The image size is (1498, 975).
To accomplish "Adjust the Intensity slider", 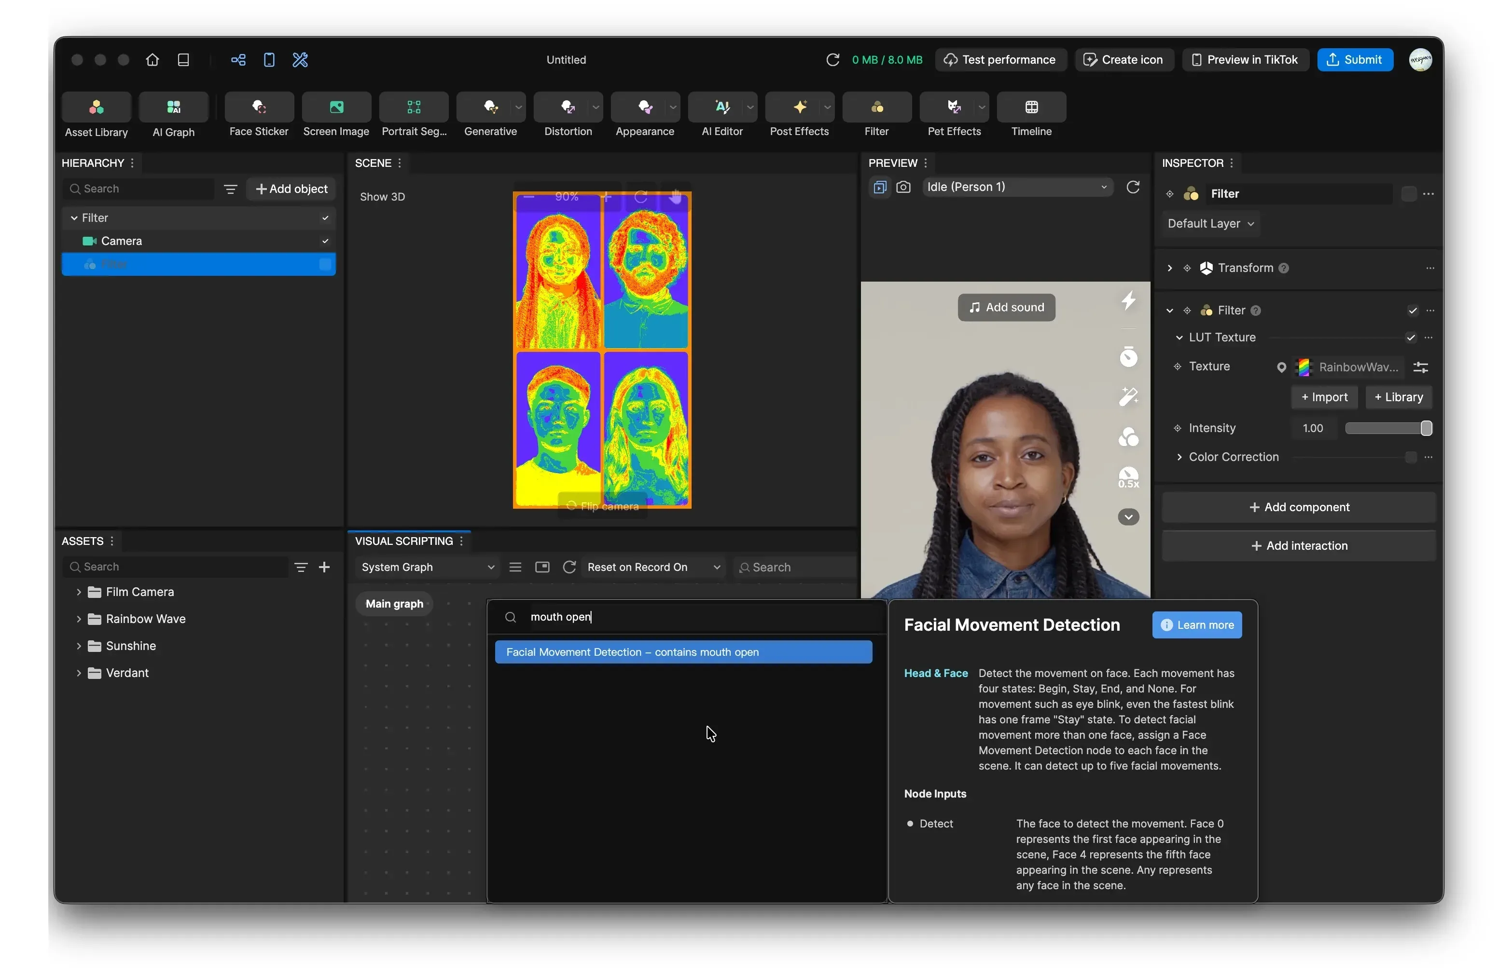I will click(x=1388, y=428).
